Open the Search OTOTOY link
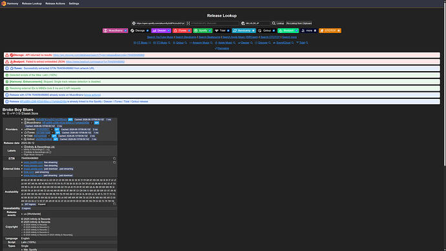446x251 pixels. click(x=270, y=37)
